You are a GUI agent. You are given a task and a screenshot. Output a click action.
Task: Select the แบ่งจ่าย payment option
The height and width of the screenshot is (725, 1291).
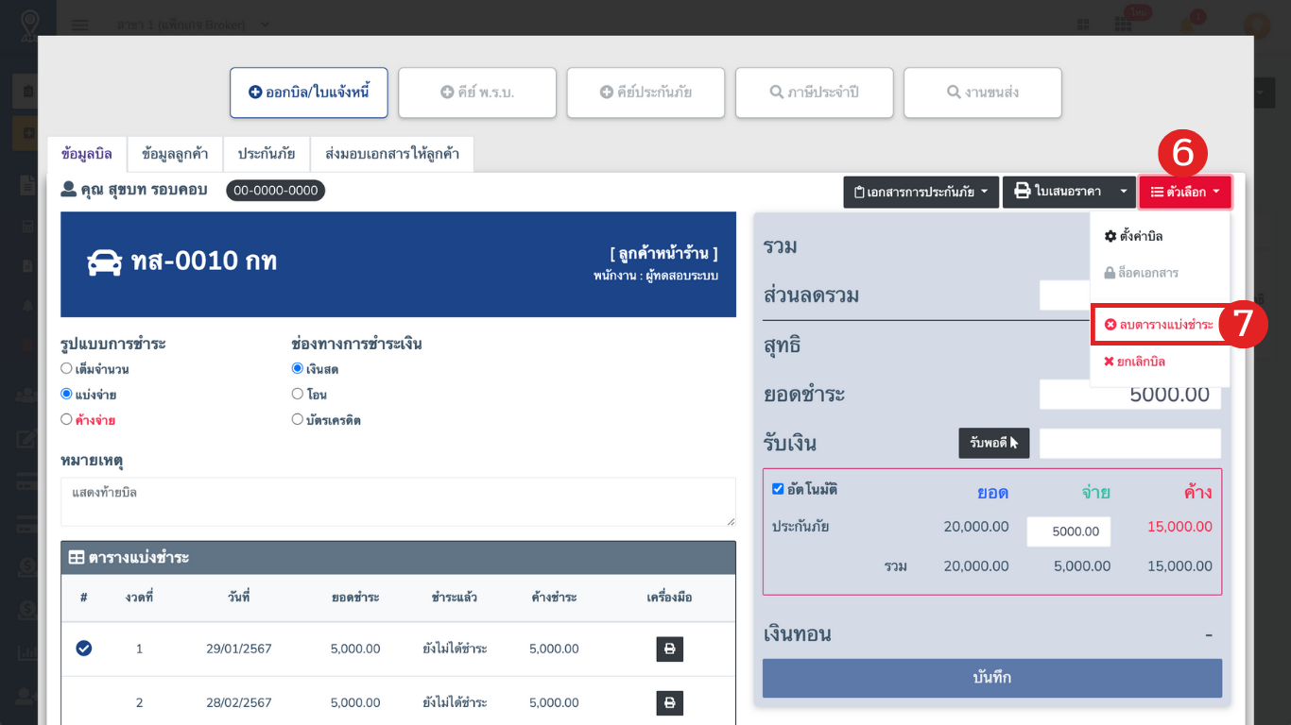pos(66,394)
